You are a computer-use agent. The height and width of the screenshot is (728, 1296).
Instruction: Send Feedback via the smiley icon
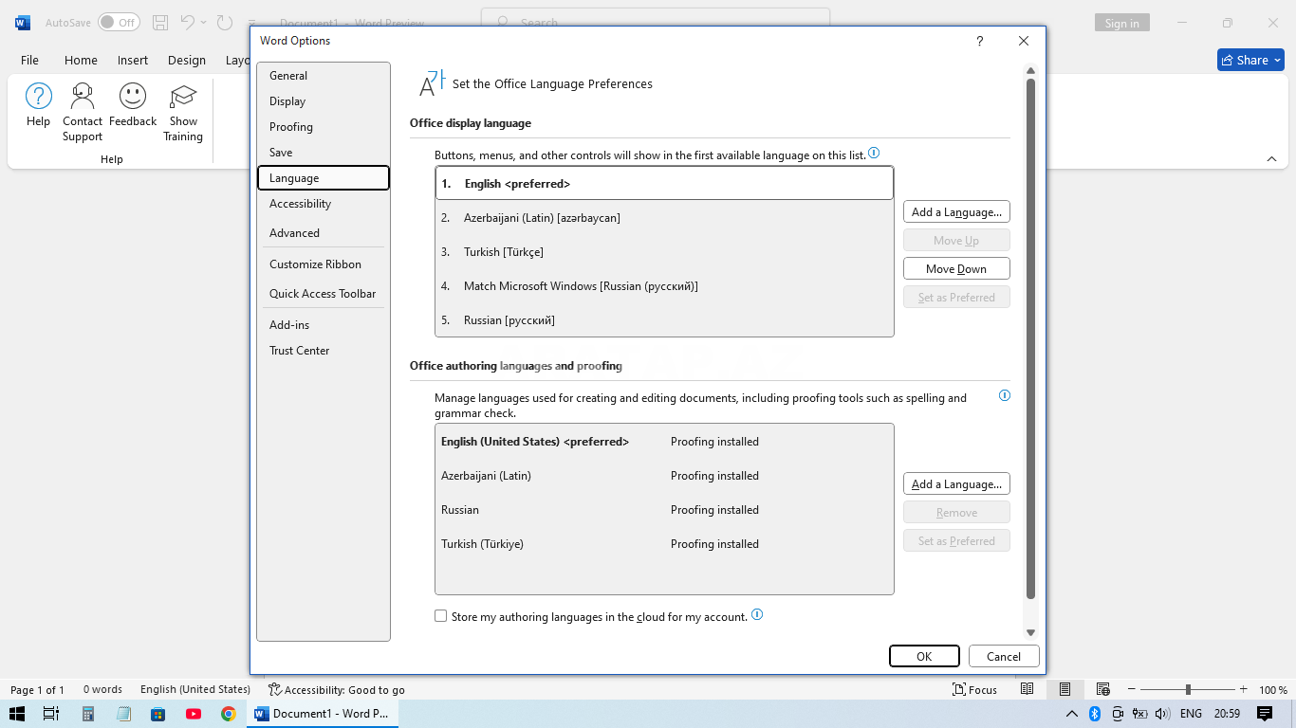pyautogui.click(x=133, y=105)
